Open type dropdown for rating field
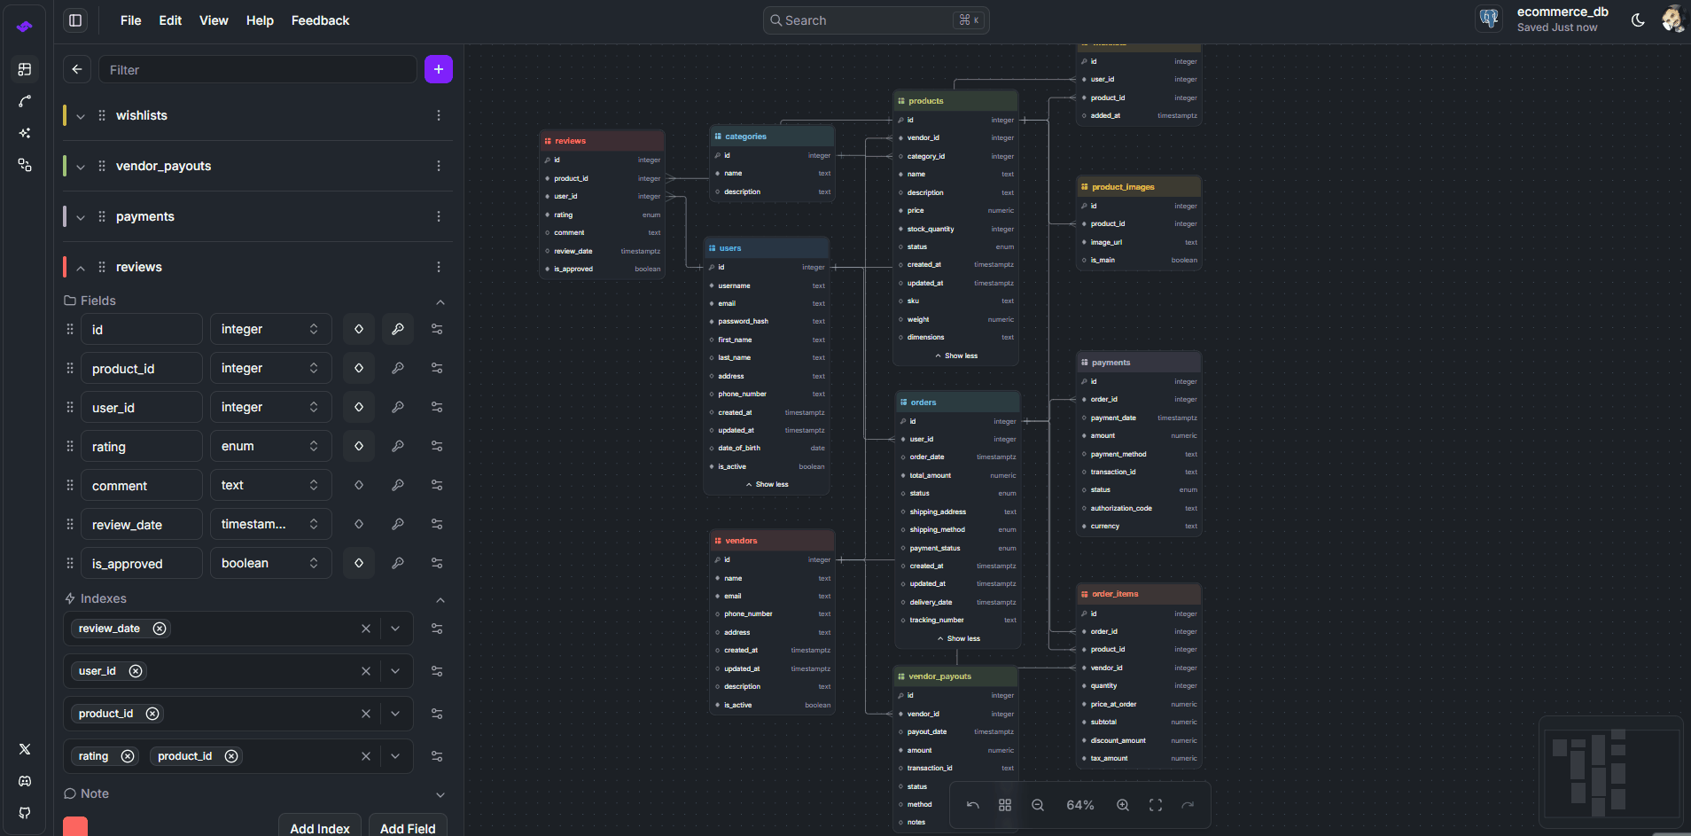1691x836 pixels. [x=270, y=446]
